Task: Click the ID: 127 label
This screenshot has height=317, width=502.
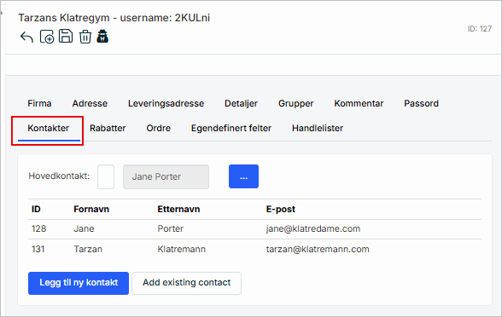Action: (x=480, y=29)
